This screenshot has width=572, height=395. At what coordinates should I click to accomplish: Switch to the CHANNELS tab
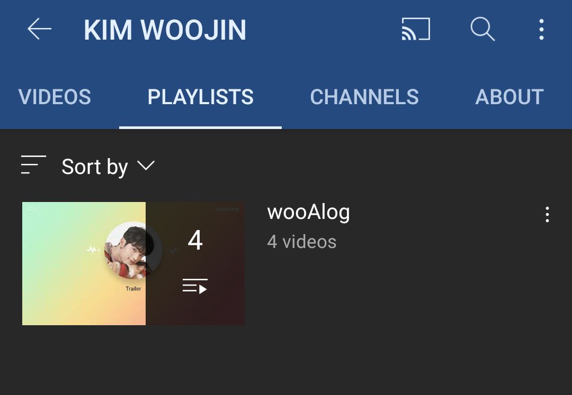point(364,97)
